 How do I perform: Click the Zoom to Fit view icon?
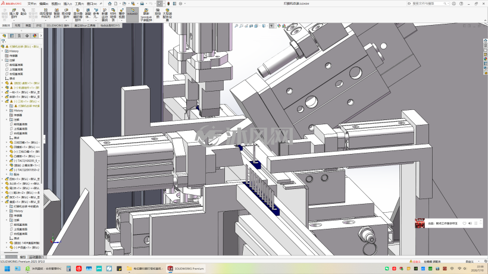tap(236, 26)
